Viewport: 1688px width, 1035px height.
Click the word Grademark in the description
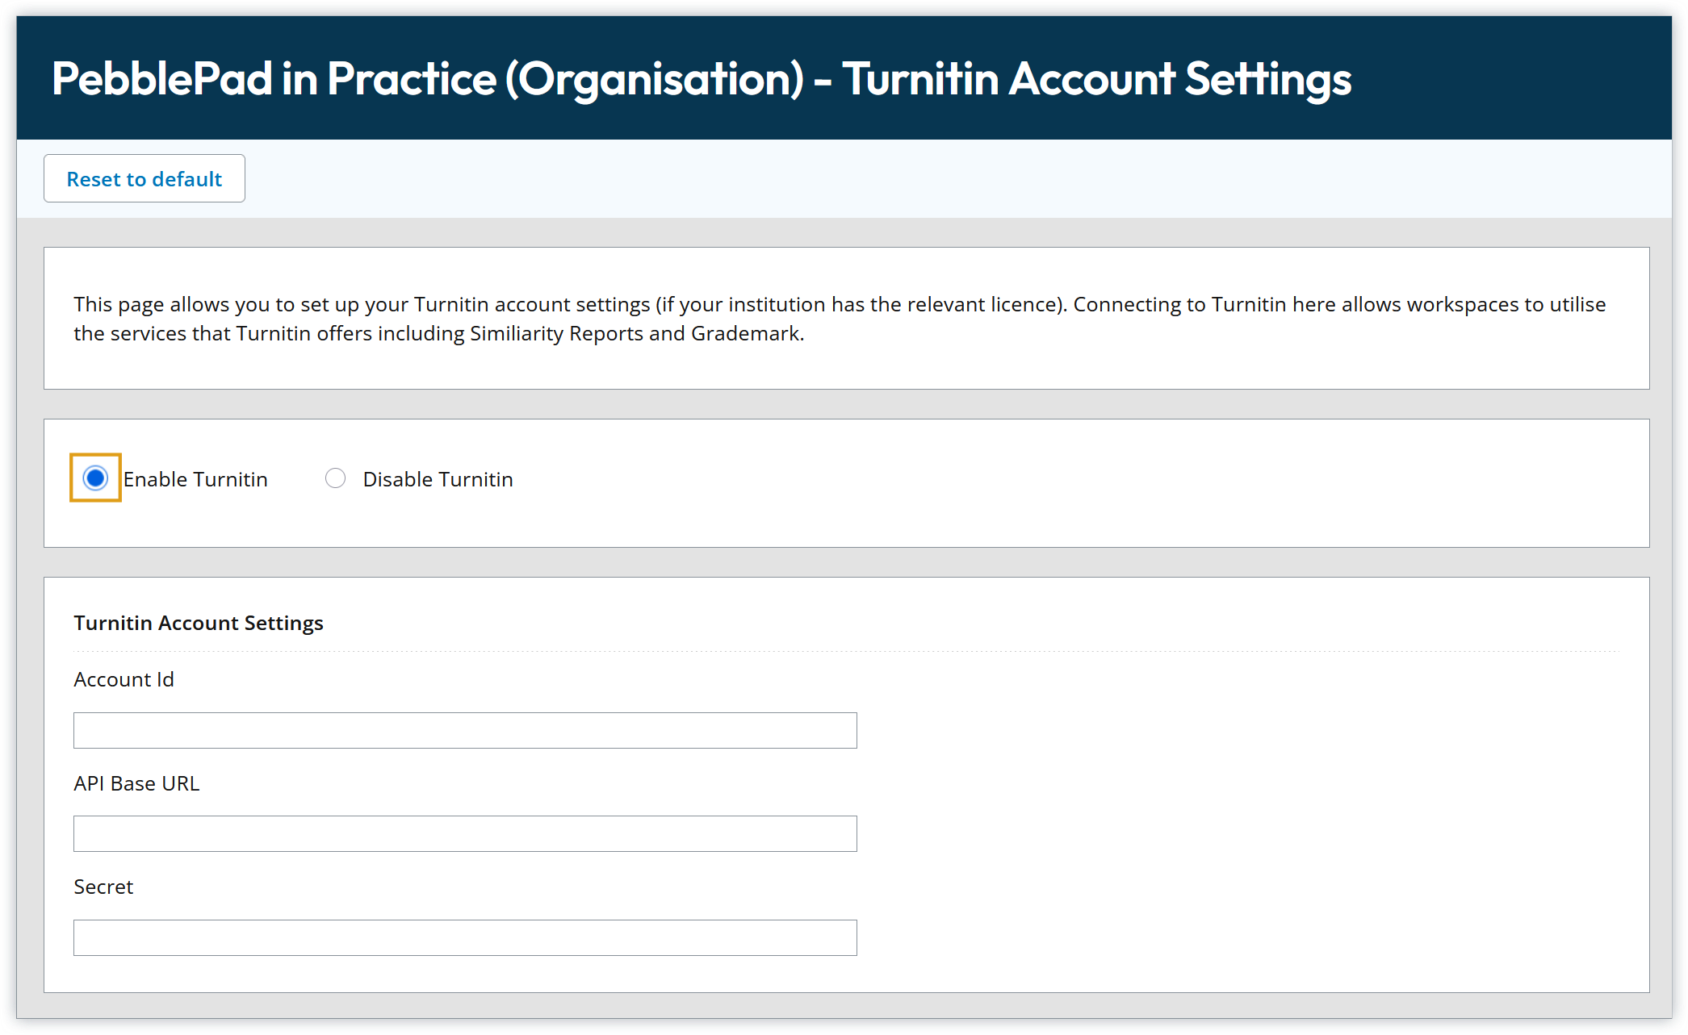tap(745, 333)
